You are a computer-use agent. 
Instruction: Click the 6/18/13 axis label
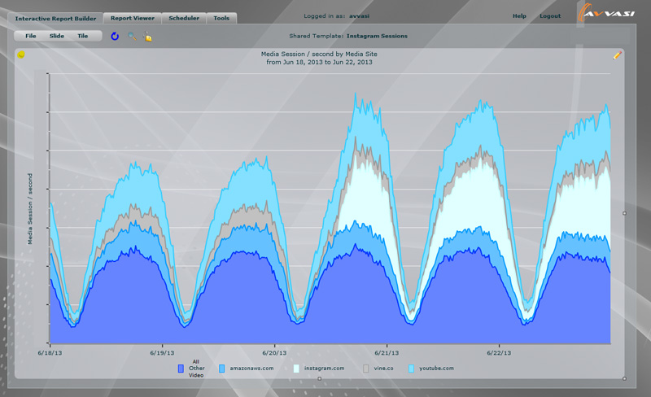pos(50,353)
